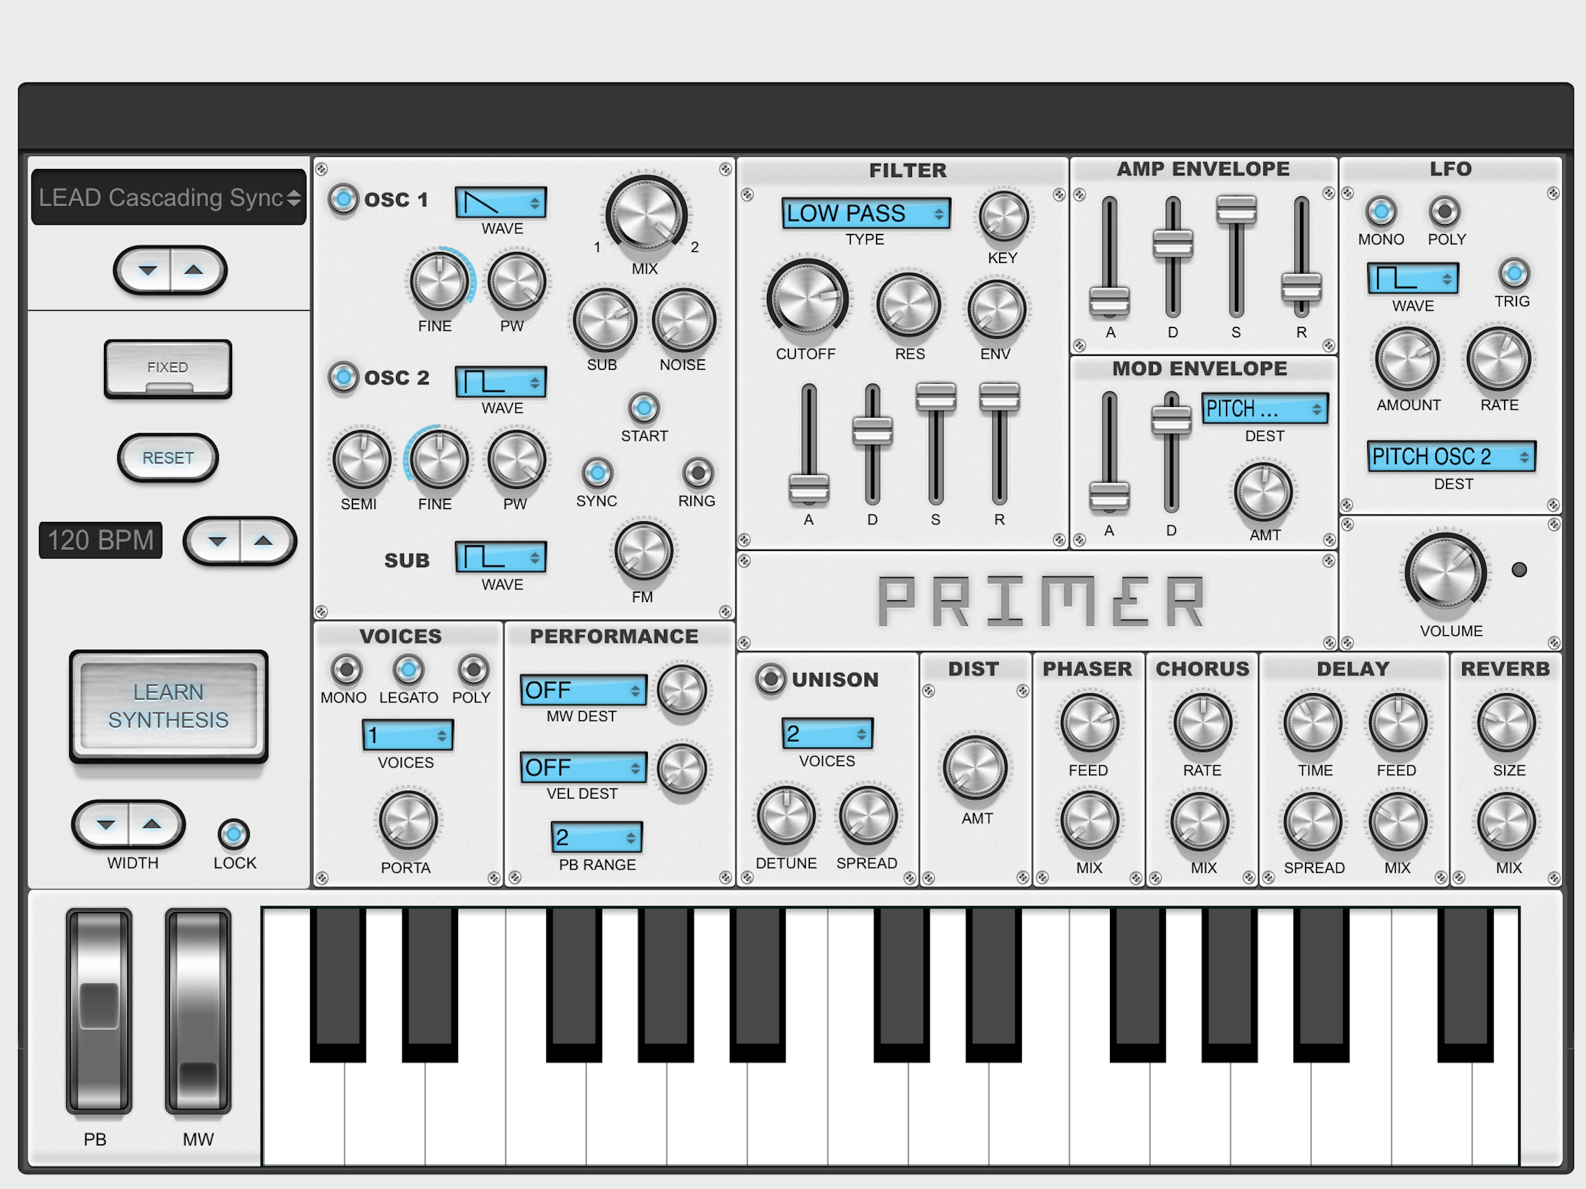Open the LEAD Cascading Sync preset selector
This screenshot has width=1586, height=1189.
[x=169, y=197]
